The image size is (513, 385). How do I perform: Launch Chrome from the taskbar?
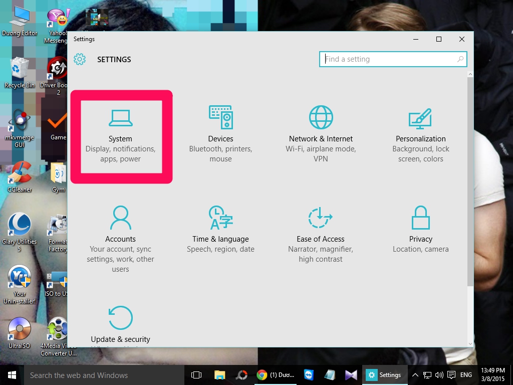[262, 374]
